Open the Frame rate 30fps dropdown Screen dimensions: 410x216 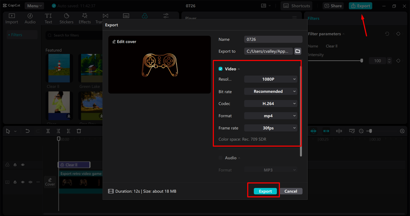pyautogui.click(x=271, y=128)
